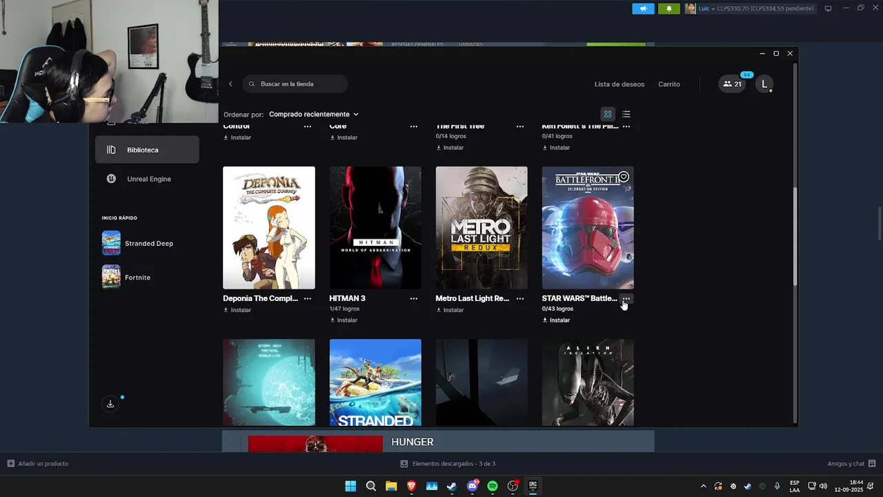883x497 pixels.
Task: Open Steam announcements megaphone button
Action: [643, 8]
